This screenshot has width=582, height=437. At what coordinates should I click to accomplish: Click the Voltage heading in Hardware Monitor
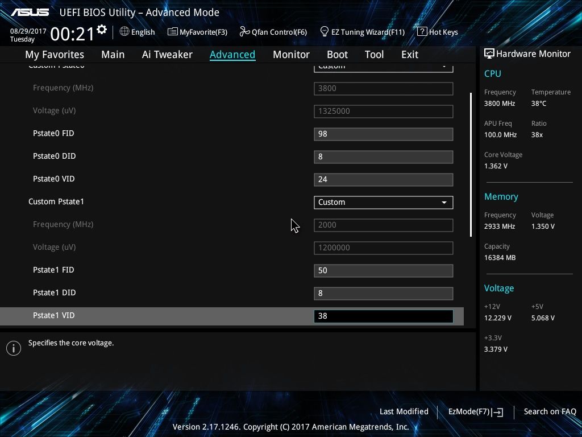pos(499,288)
